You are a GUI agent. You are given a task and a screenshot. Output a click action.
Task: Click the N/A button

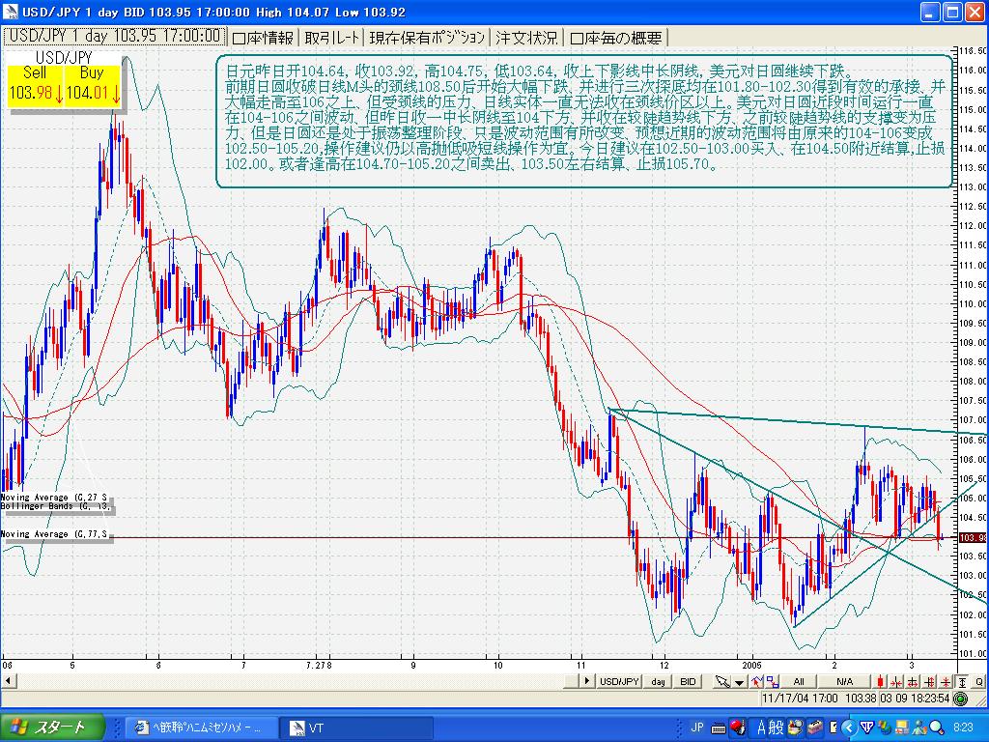pyautogui.click(x=844, y=682)
